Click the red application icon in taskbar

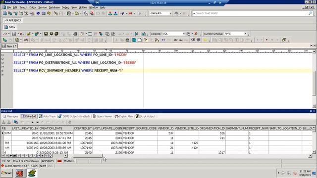19,173
